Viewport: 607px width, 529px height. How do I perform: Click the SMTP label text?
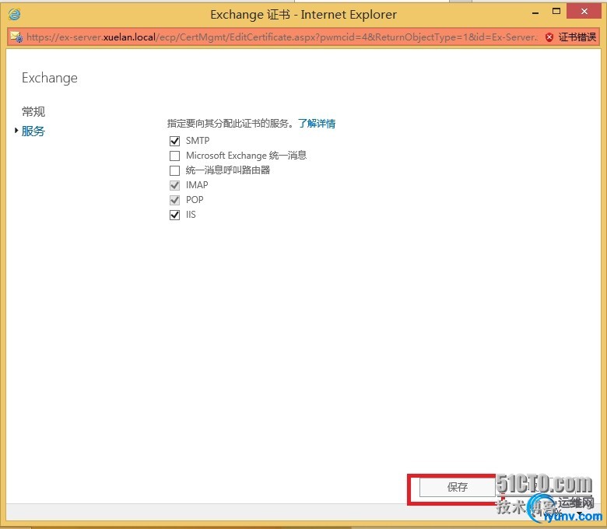[198, 141]
